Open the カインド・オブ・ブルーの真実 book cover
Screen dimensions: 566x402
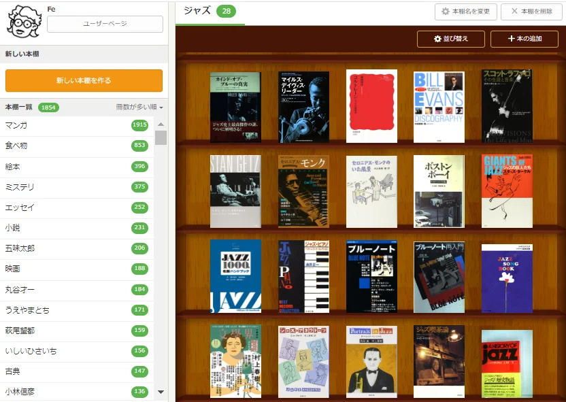pos(235,107)
